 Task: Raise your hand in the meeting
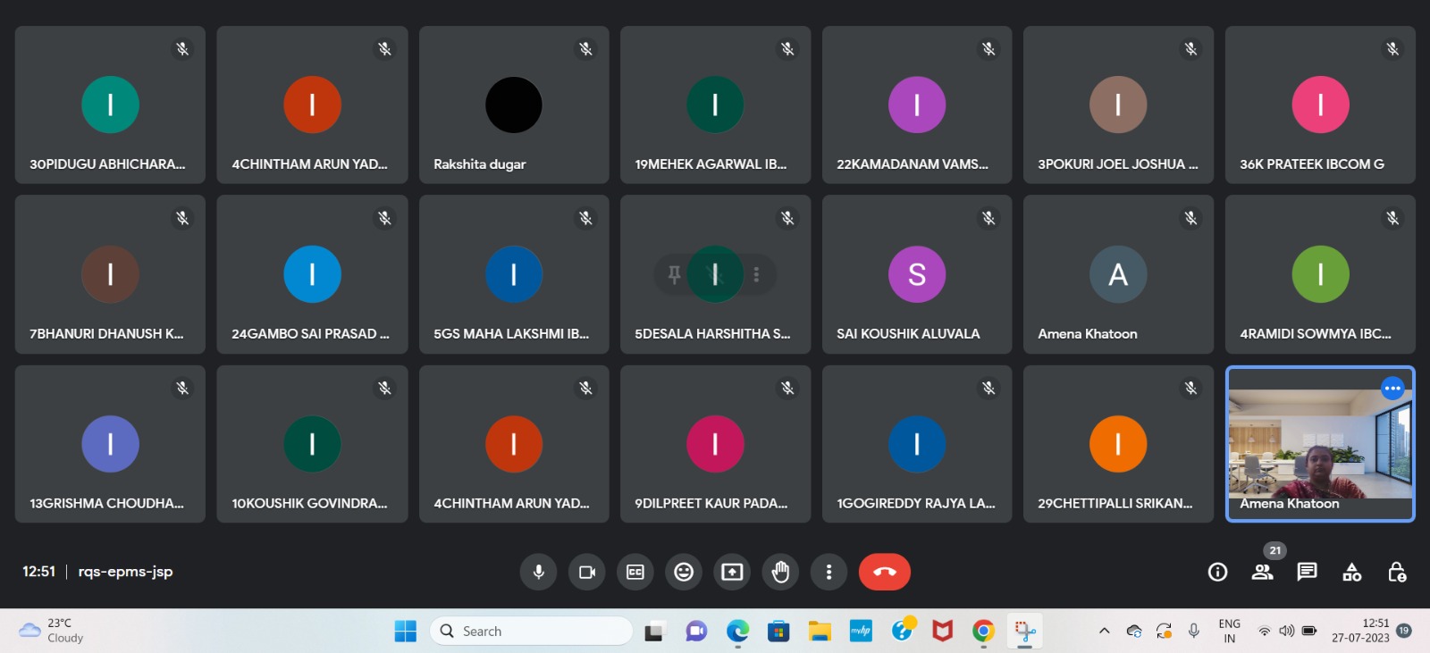coord(780,572)
